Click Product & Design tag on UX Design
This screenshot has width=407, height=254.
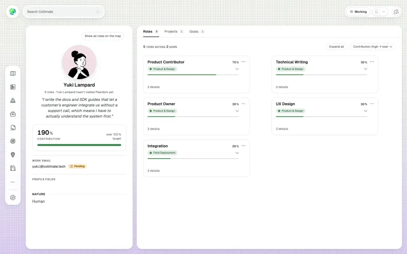290,111
